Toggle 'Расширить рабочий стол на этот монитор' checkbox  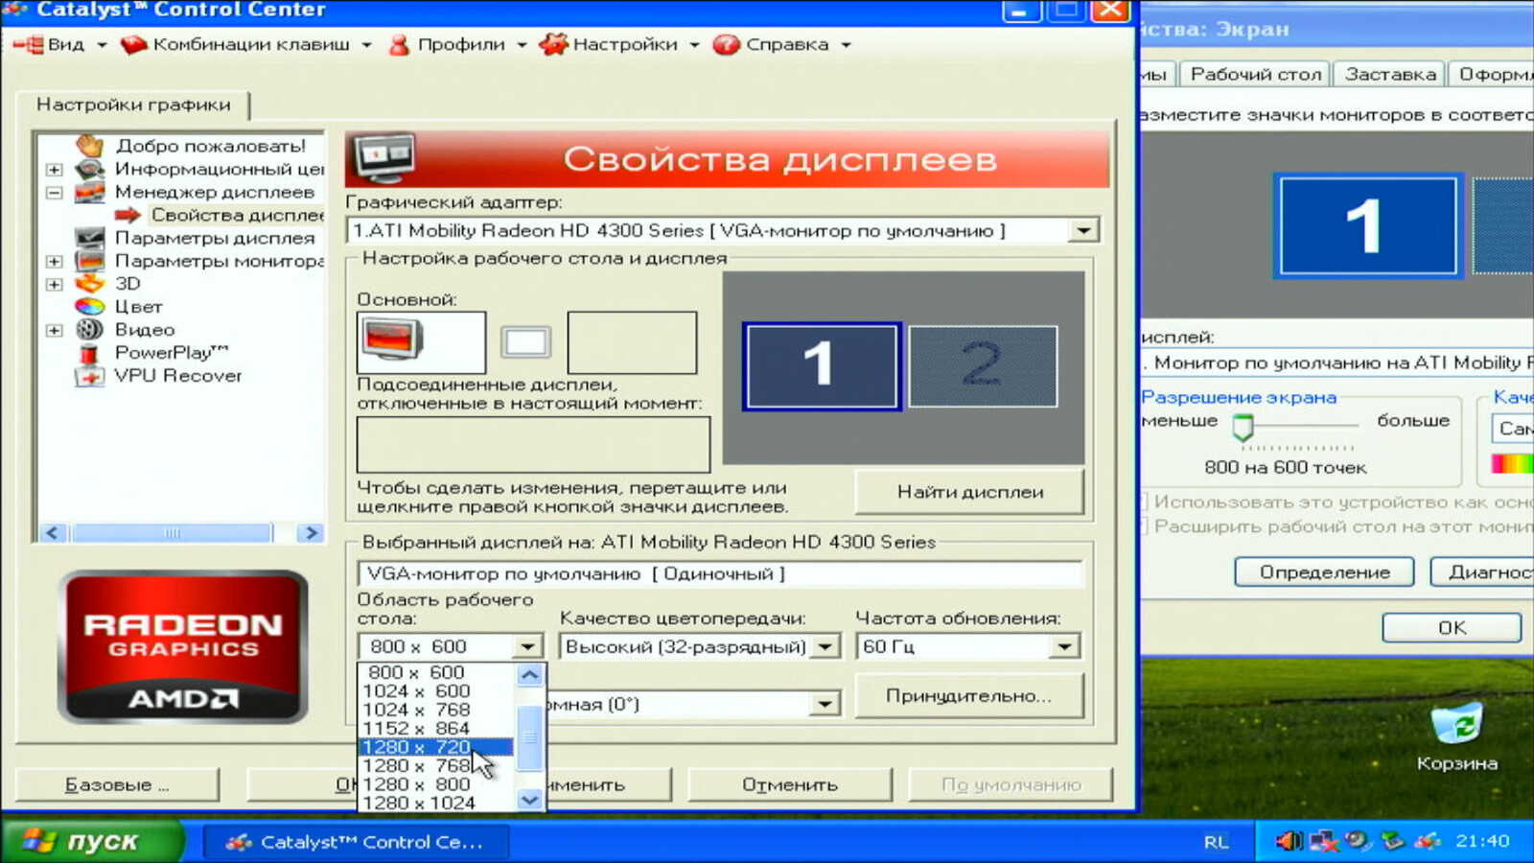click(x=1144, y=526)
